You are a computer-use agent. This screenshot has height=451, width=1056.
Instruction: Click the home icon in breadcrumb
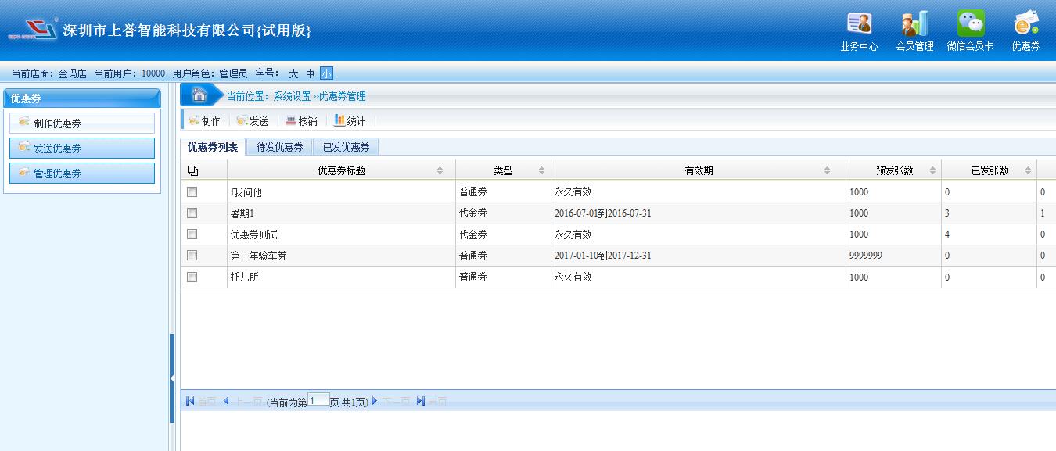click(x=199, y=95)
